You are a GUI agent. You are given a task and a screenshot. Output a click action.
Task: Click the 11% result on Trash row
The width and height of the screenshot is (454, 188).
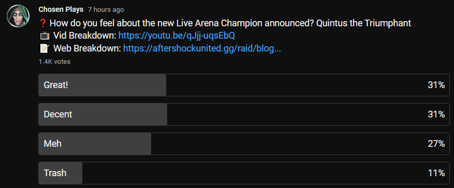click(x=436, y=173)
